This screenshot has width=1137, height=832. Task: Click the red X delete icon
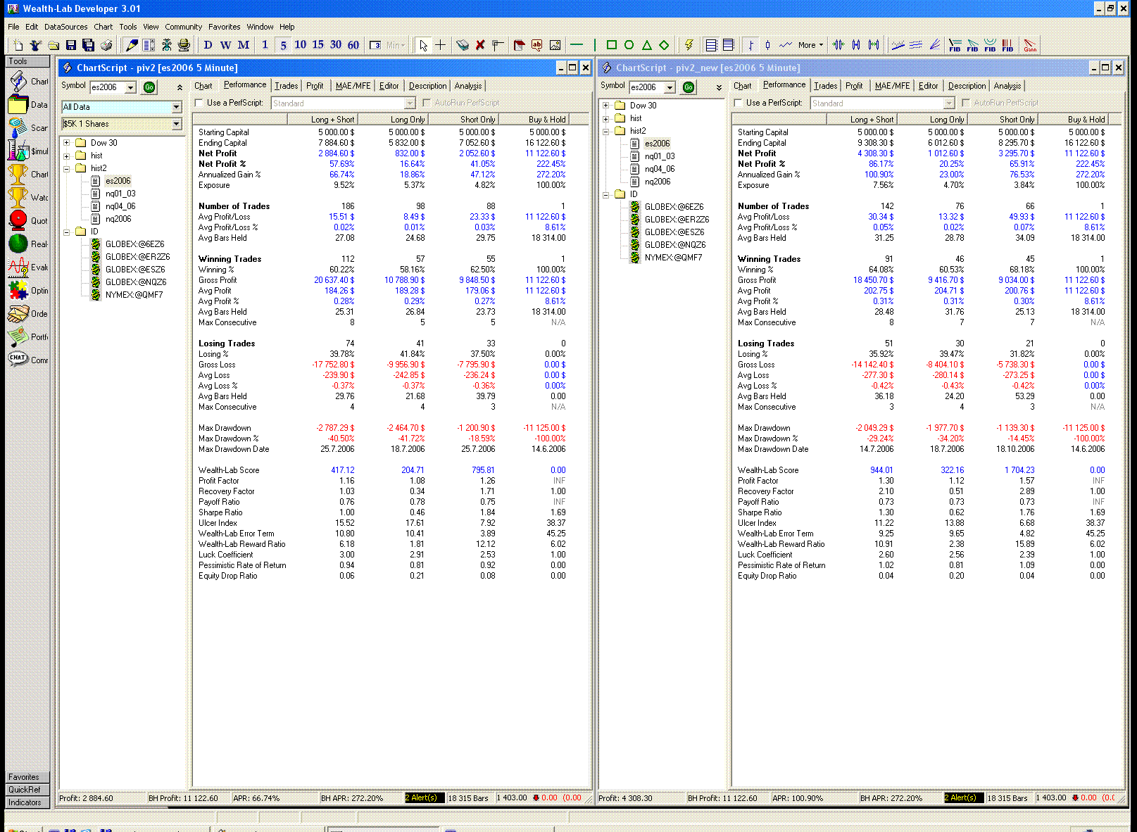pos(480,45)
